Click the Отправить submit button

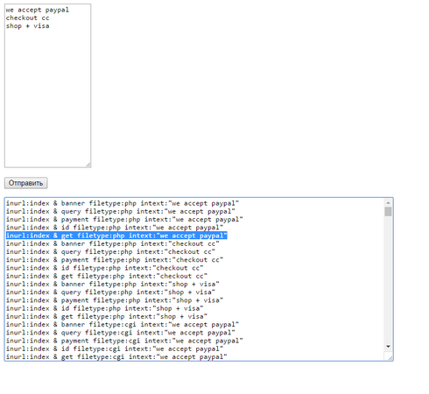pyautogui.click(x=25, y=183)
